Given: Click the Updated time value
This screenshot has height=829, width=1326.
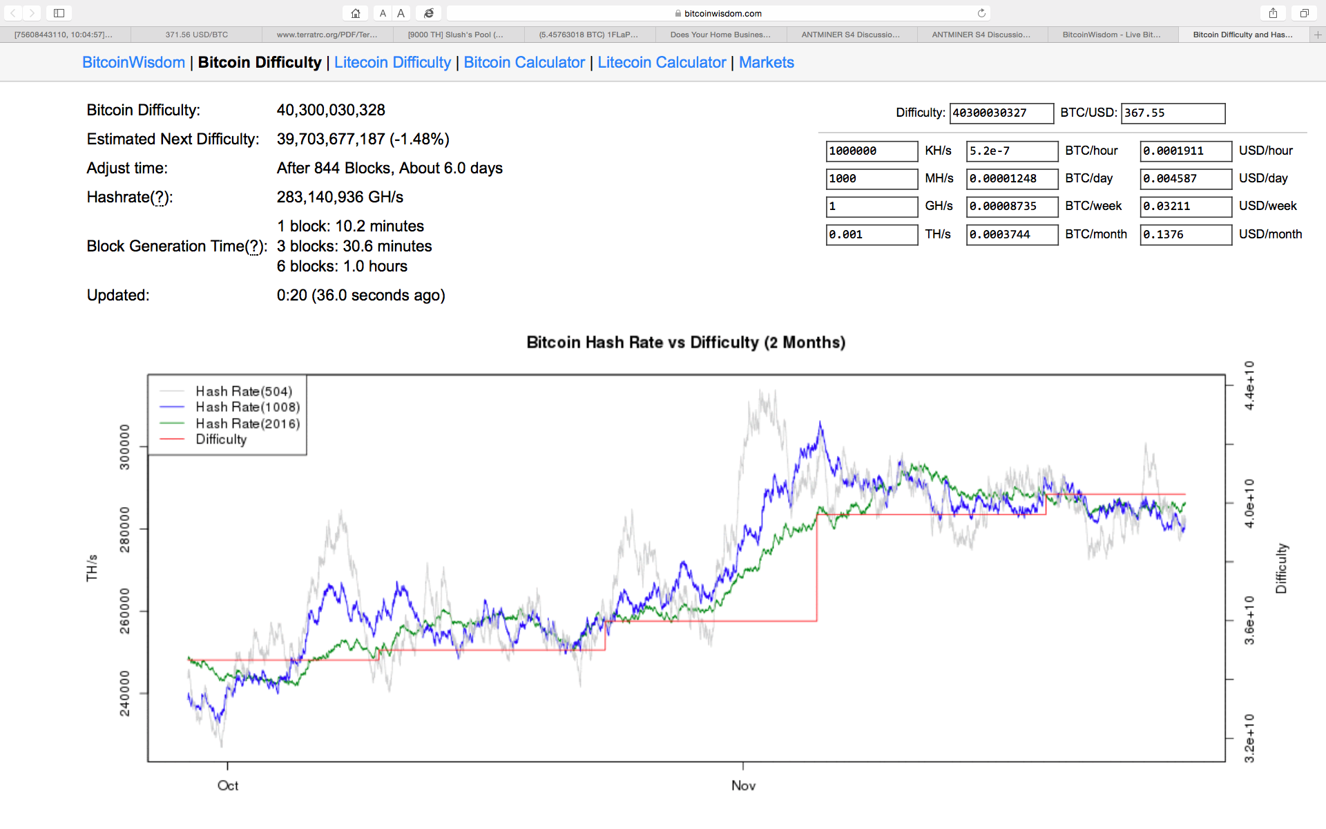Looking at the screenshot, I should [361, 296].
